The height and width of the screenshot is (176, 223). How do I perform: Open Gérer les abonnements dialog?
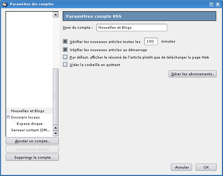[x=192, y=74]
